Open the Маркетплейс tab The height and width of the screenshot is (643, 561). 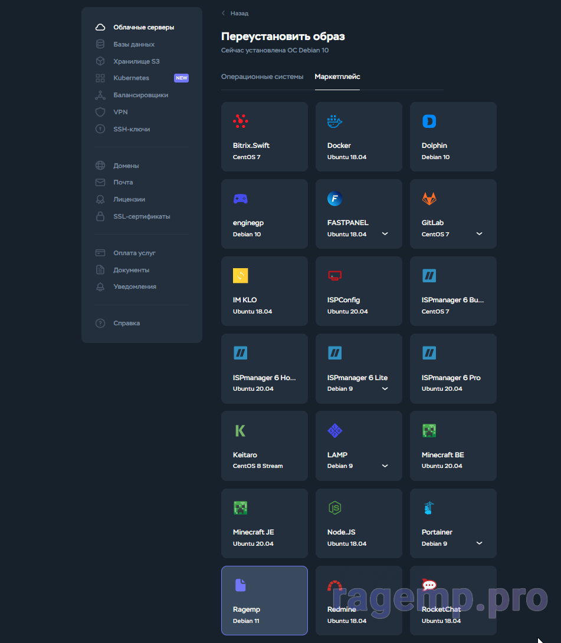point(337,77)
